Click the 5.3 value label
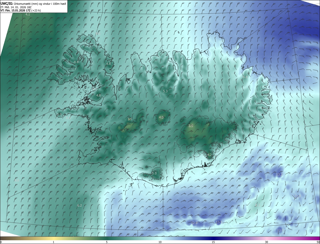Viewport: 320px width, 244px height. click(x=165, y=91)
